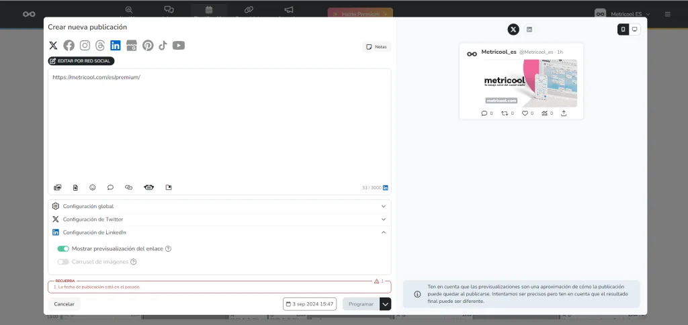Click the add image/media icon
This screenshot has width=688, height=325.
pos(58,187)
